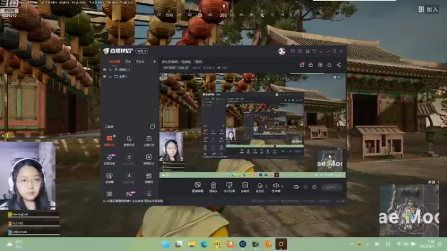Click the webcam thumbnail in stream preview
Screen dimensions: 447x251
pyautogui.click(x=171, y=147)
